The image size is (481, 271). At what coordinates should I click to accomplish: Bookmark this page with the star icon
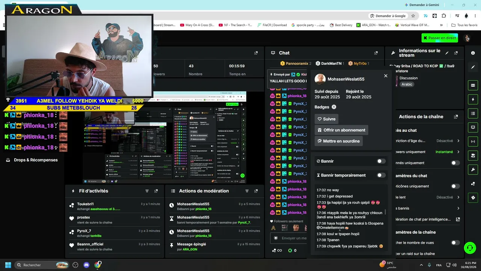(413, 16)
